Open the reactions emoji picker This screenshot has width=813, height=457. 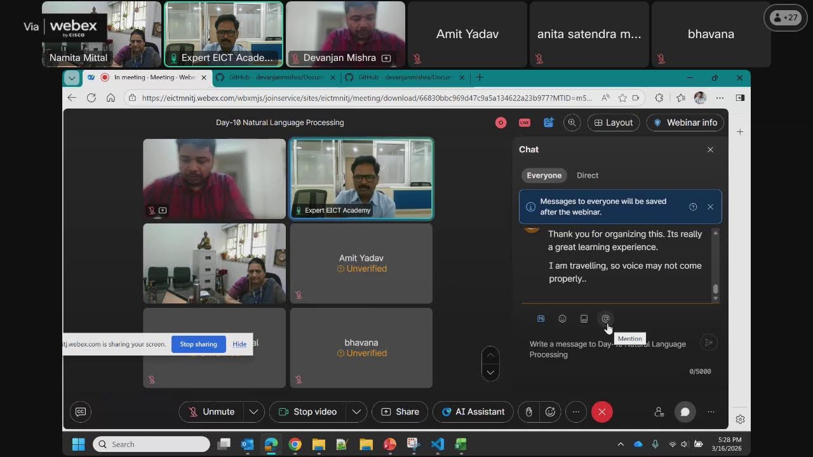(551, 412)
